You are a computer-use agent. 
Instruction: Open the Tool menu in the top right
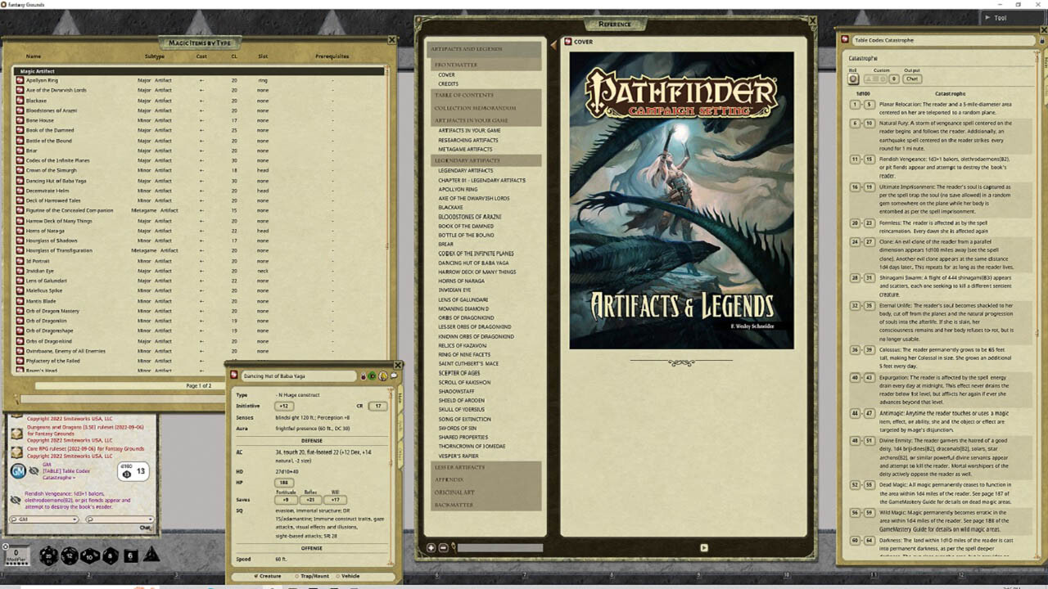point(999,17)
